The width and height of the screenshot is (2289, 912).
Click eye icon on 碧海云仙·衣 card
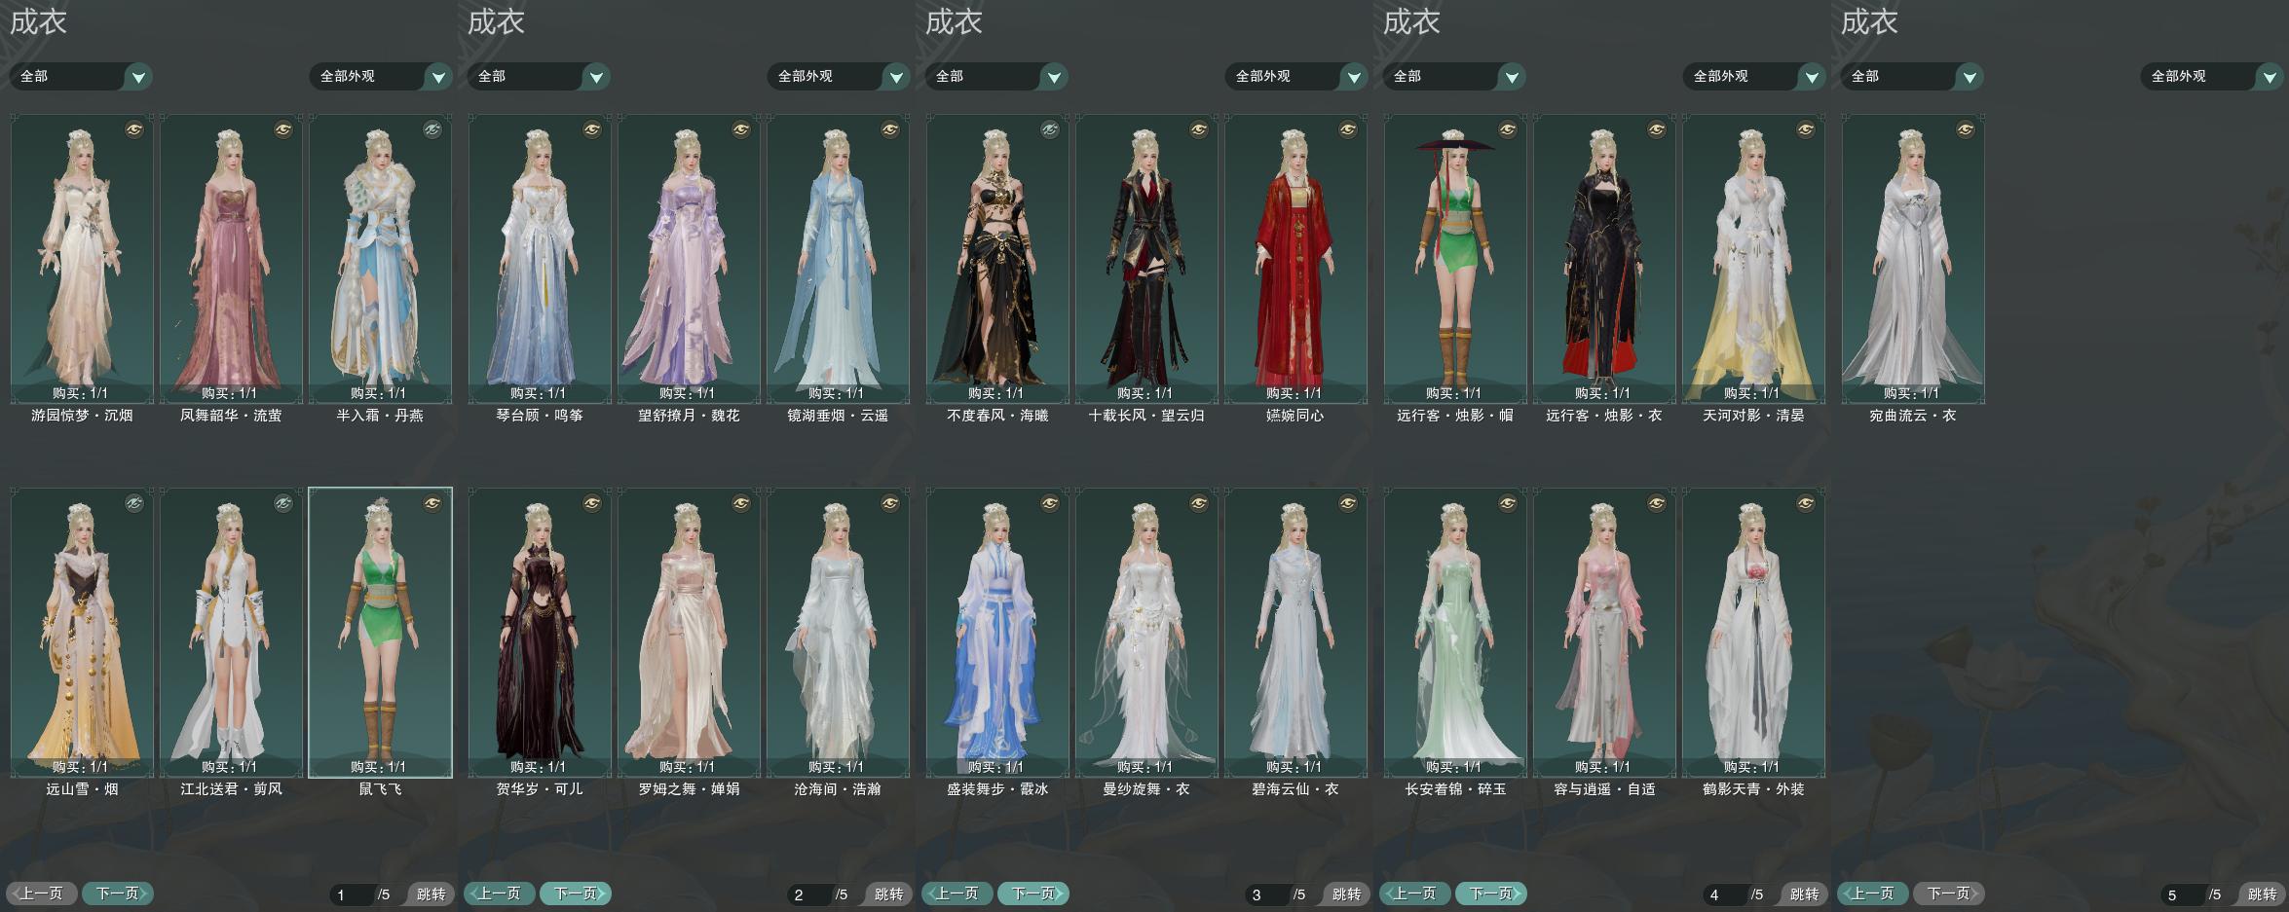pos(1348,503)
